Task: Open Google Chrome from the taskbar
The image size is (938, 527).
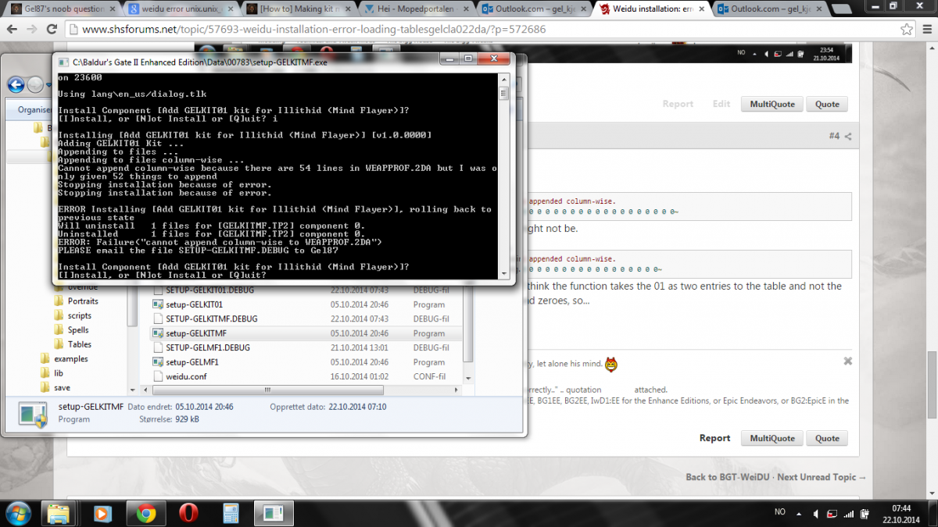Action: (145, 513)
